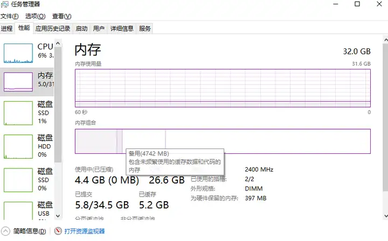Open the 文件(F) menu
Image resolution: width=388 pixels, height=241 pixels.
(x=10, y=17)
